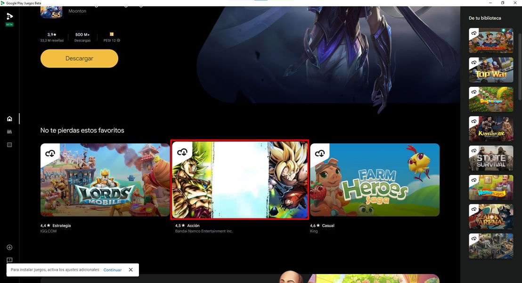Open State of Survival from your library
522x283 pixels.
coord(491,158)
